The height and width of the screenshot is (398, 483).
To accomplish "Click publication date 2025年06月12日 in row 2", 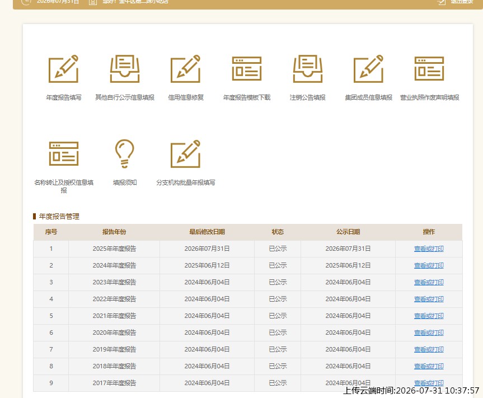I will [x=348, y=265].
